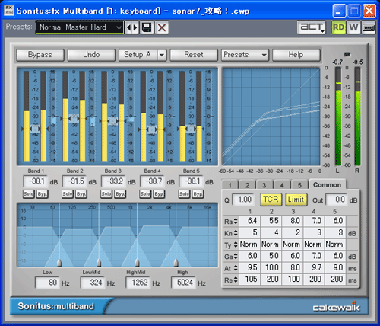Image resolution: width=380 pixels, height=326 pixels.
Task: Open the Normal Master Hard preset dropdown
Action: coord(79,27)
